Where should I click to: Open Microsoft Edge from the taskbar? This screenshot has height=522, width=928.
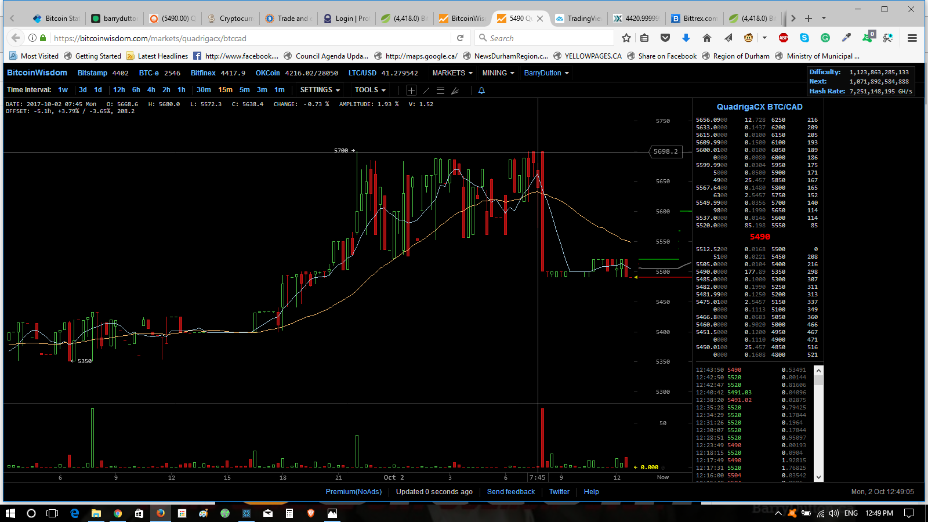(x=75, y=513)
